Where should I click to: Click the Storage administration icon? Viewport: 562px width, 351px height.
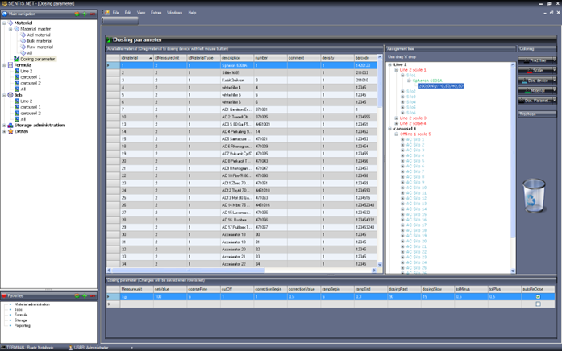(x=10, y=125)
